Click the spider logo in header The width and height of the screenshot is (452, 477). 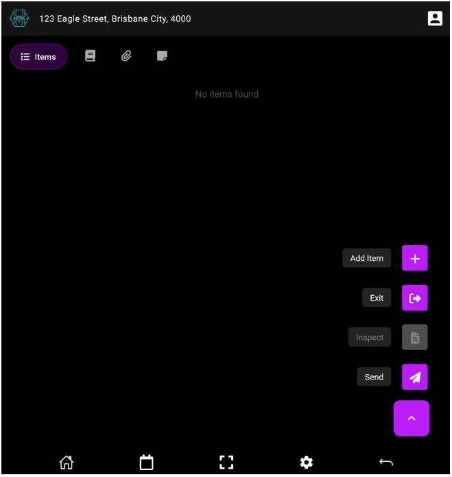click(x=19, y=19)
